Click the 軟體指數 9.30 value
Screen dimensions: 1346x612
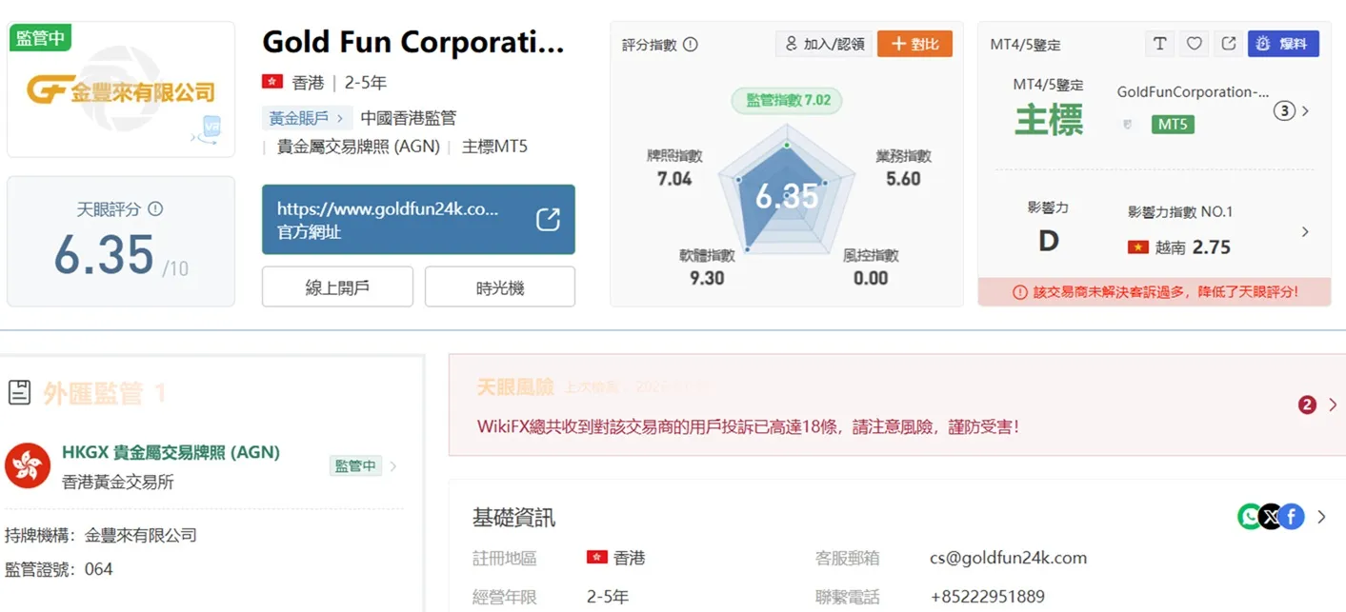[707, 278]
